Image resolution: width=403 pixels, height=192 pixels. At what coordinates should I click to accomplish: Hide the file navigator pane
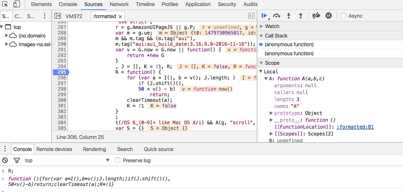click(x=58, y=16)
